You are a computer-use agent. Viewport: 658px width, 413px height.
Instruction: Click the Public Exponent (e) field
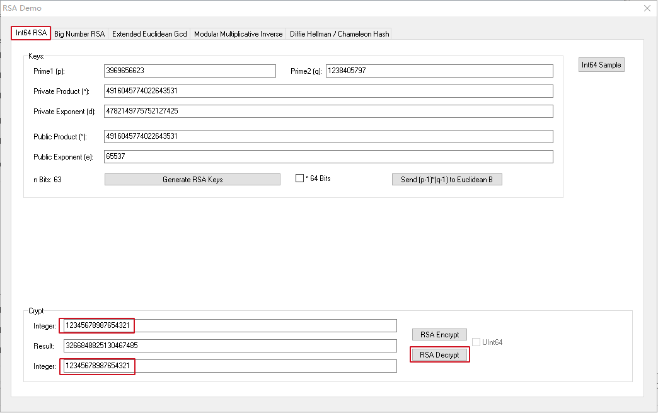point(328,156)
